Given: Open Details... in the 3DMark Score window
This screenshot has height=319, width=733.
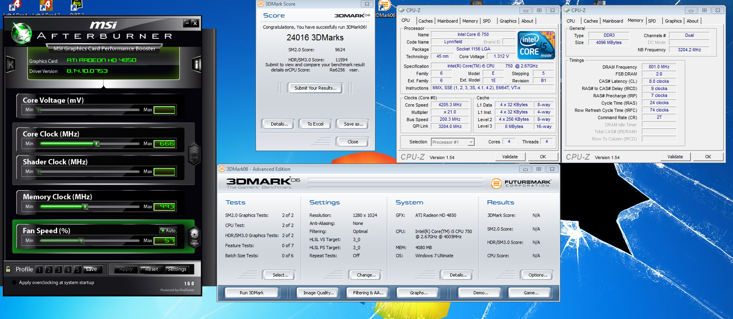Looking at the screenshot, I should point(278,124).
